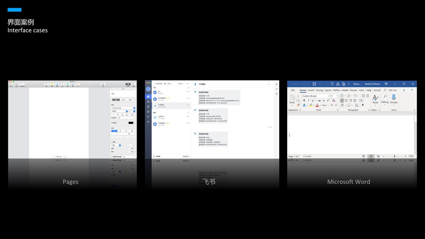Decrease indent in Word's Paragraph group
This screenshot has height=239, width=425.
[363, 96]
